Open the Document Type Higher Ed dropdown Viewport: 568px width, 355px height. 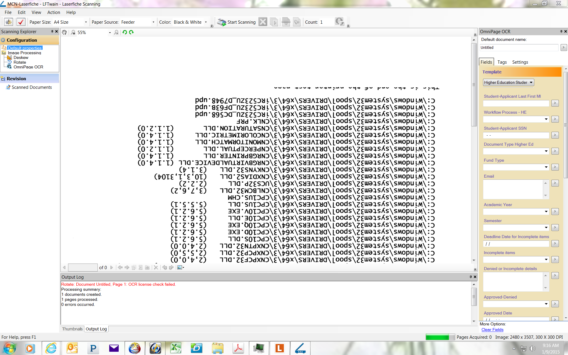(546, 151)
